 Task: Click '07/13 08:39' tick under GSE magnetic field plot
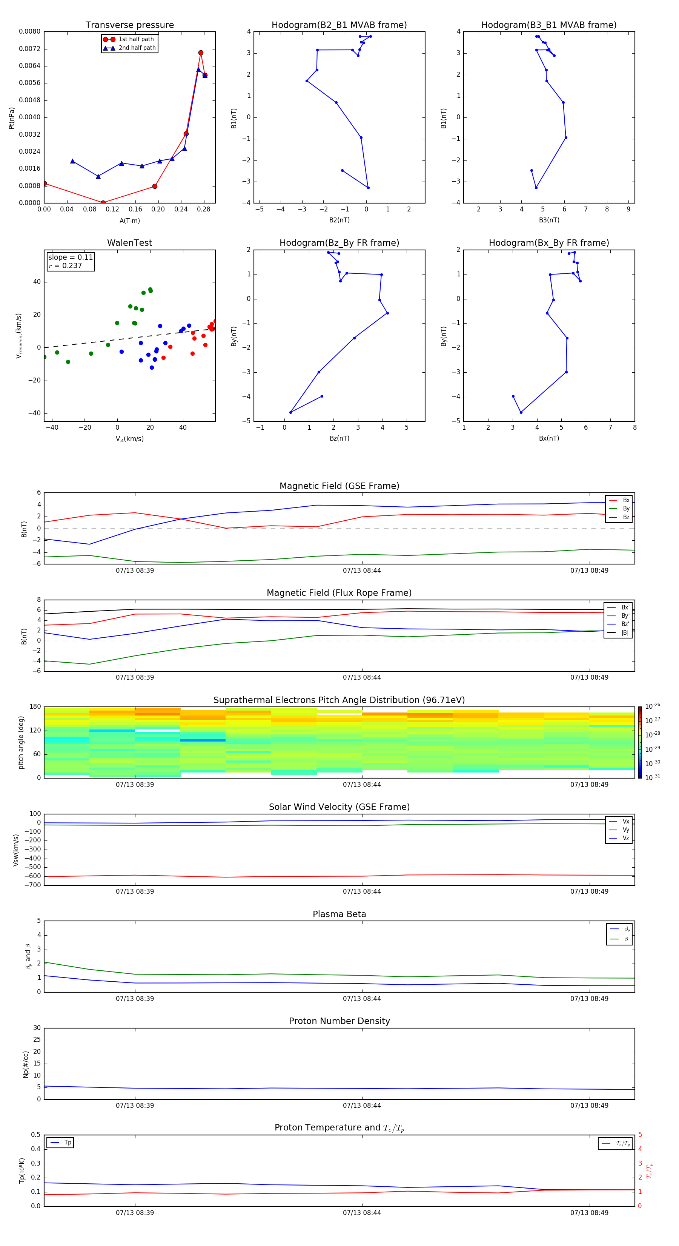135,570
